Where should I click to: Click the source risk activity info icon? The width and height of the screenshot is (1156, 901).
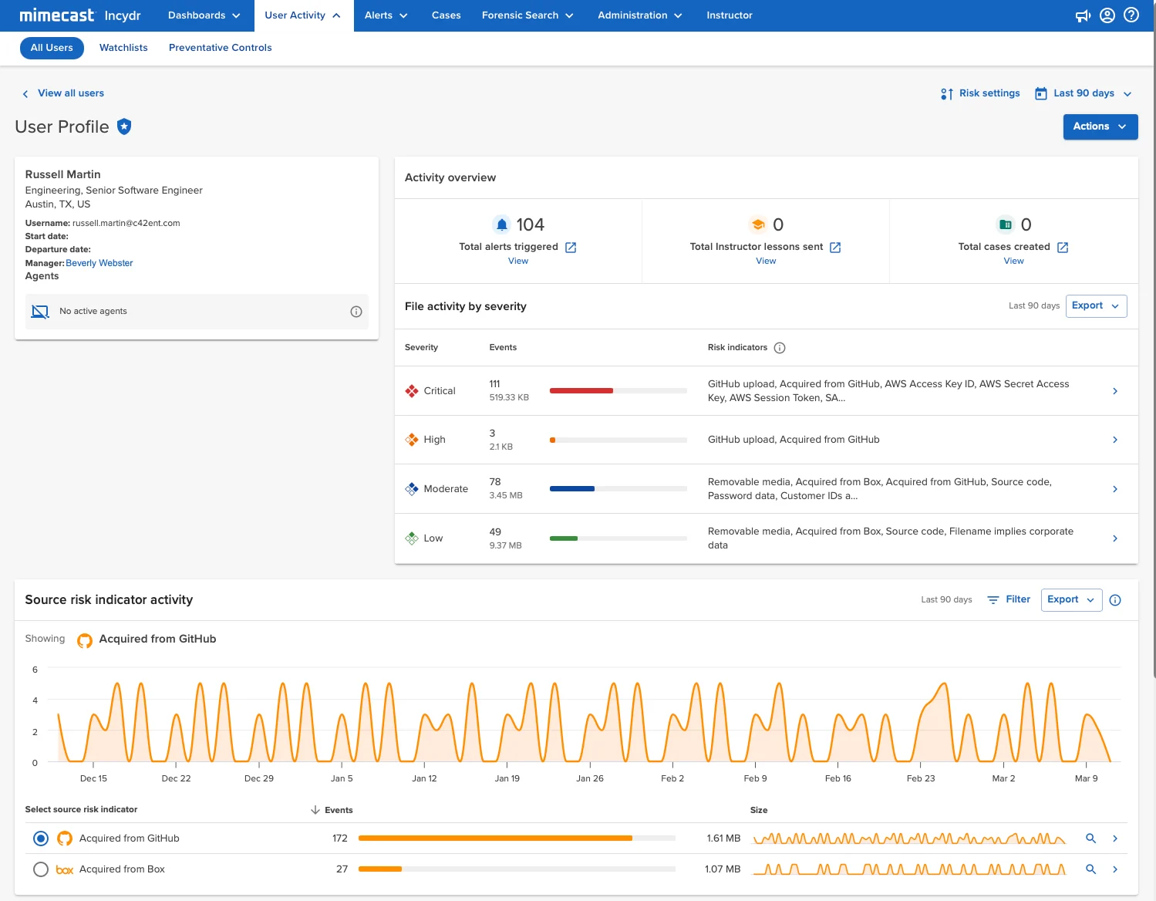point(1115,600)
